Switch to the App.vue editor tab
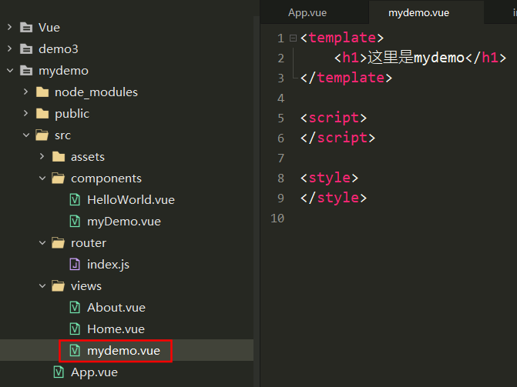The image size is (517, 387). [x=309, y=12]
